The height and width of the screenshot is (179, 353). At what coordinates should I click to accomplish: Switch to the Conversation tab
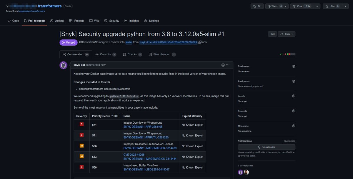tap(76, 54)
